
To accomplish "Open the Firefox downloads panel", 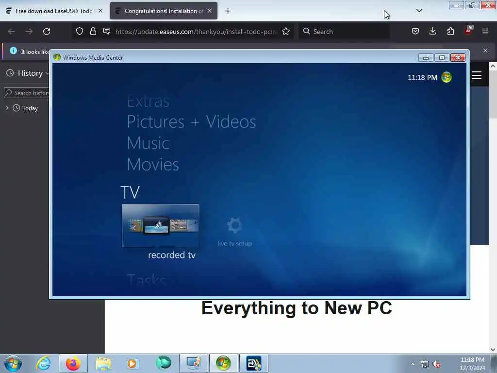I will (x=432, y=31).
